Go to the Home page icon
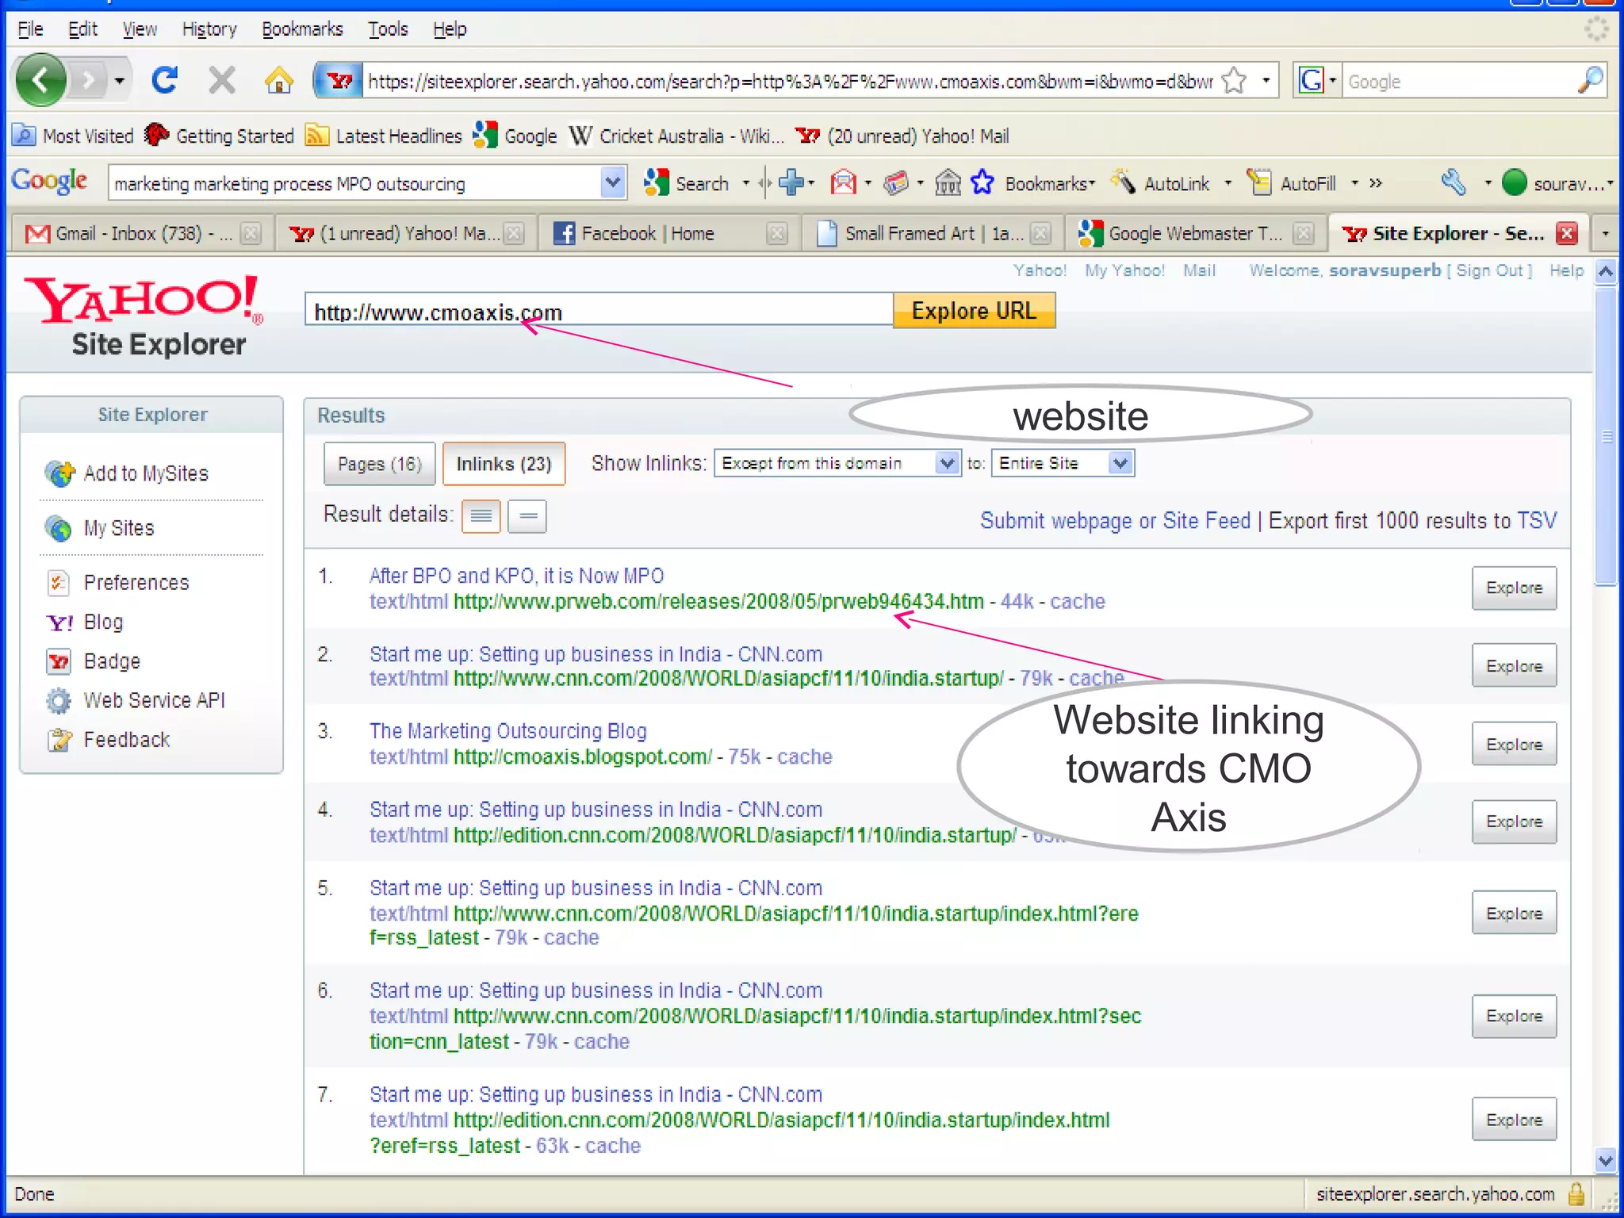This screenshot has width=1624, height=1218. click(279, 80)
